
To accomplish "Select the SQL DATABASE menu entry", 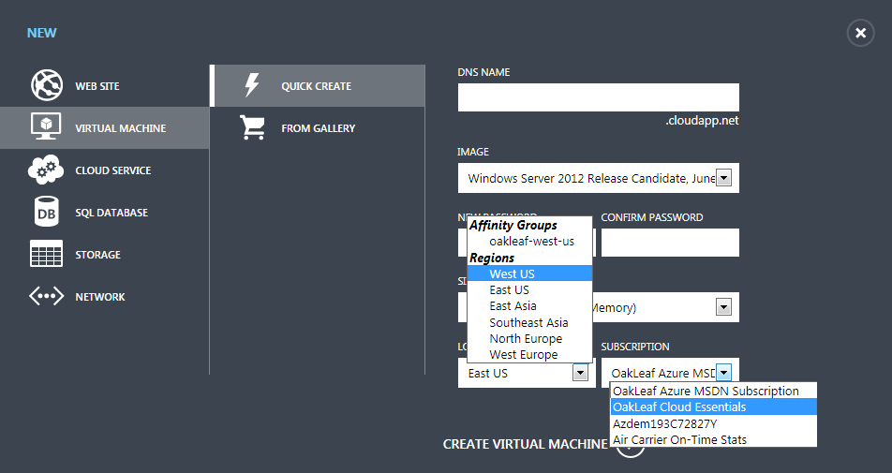I will tap(105, 212).
